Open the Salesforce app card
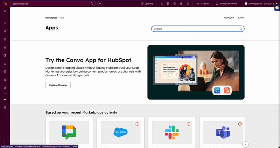Screen dimensions: 280x148 click(x=120, y=132)
